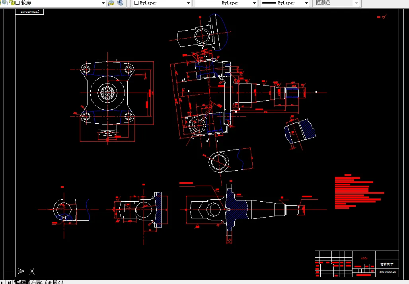Select the 右转向节 title block text
Screen dimensions: 409x284
(x=387, y=265)
